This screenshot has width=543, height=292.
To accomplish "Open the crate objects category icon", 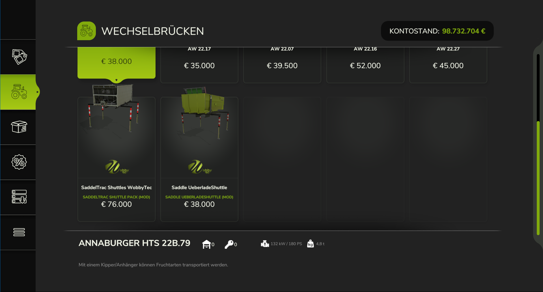I will coord(19,127).
